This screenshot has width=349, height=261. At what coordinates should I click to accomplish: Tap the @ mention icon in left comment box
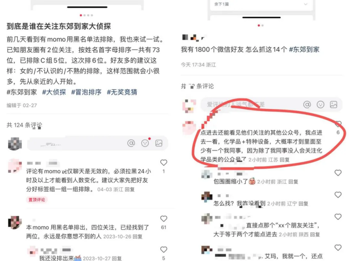131,143
